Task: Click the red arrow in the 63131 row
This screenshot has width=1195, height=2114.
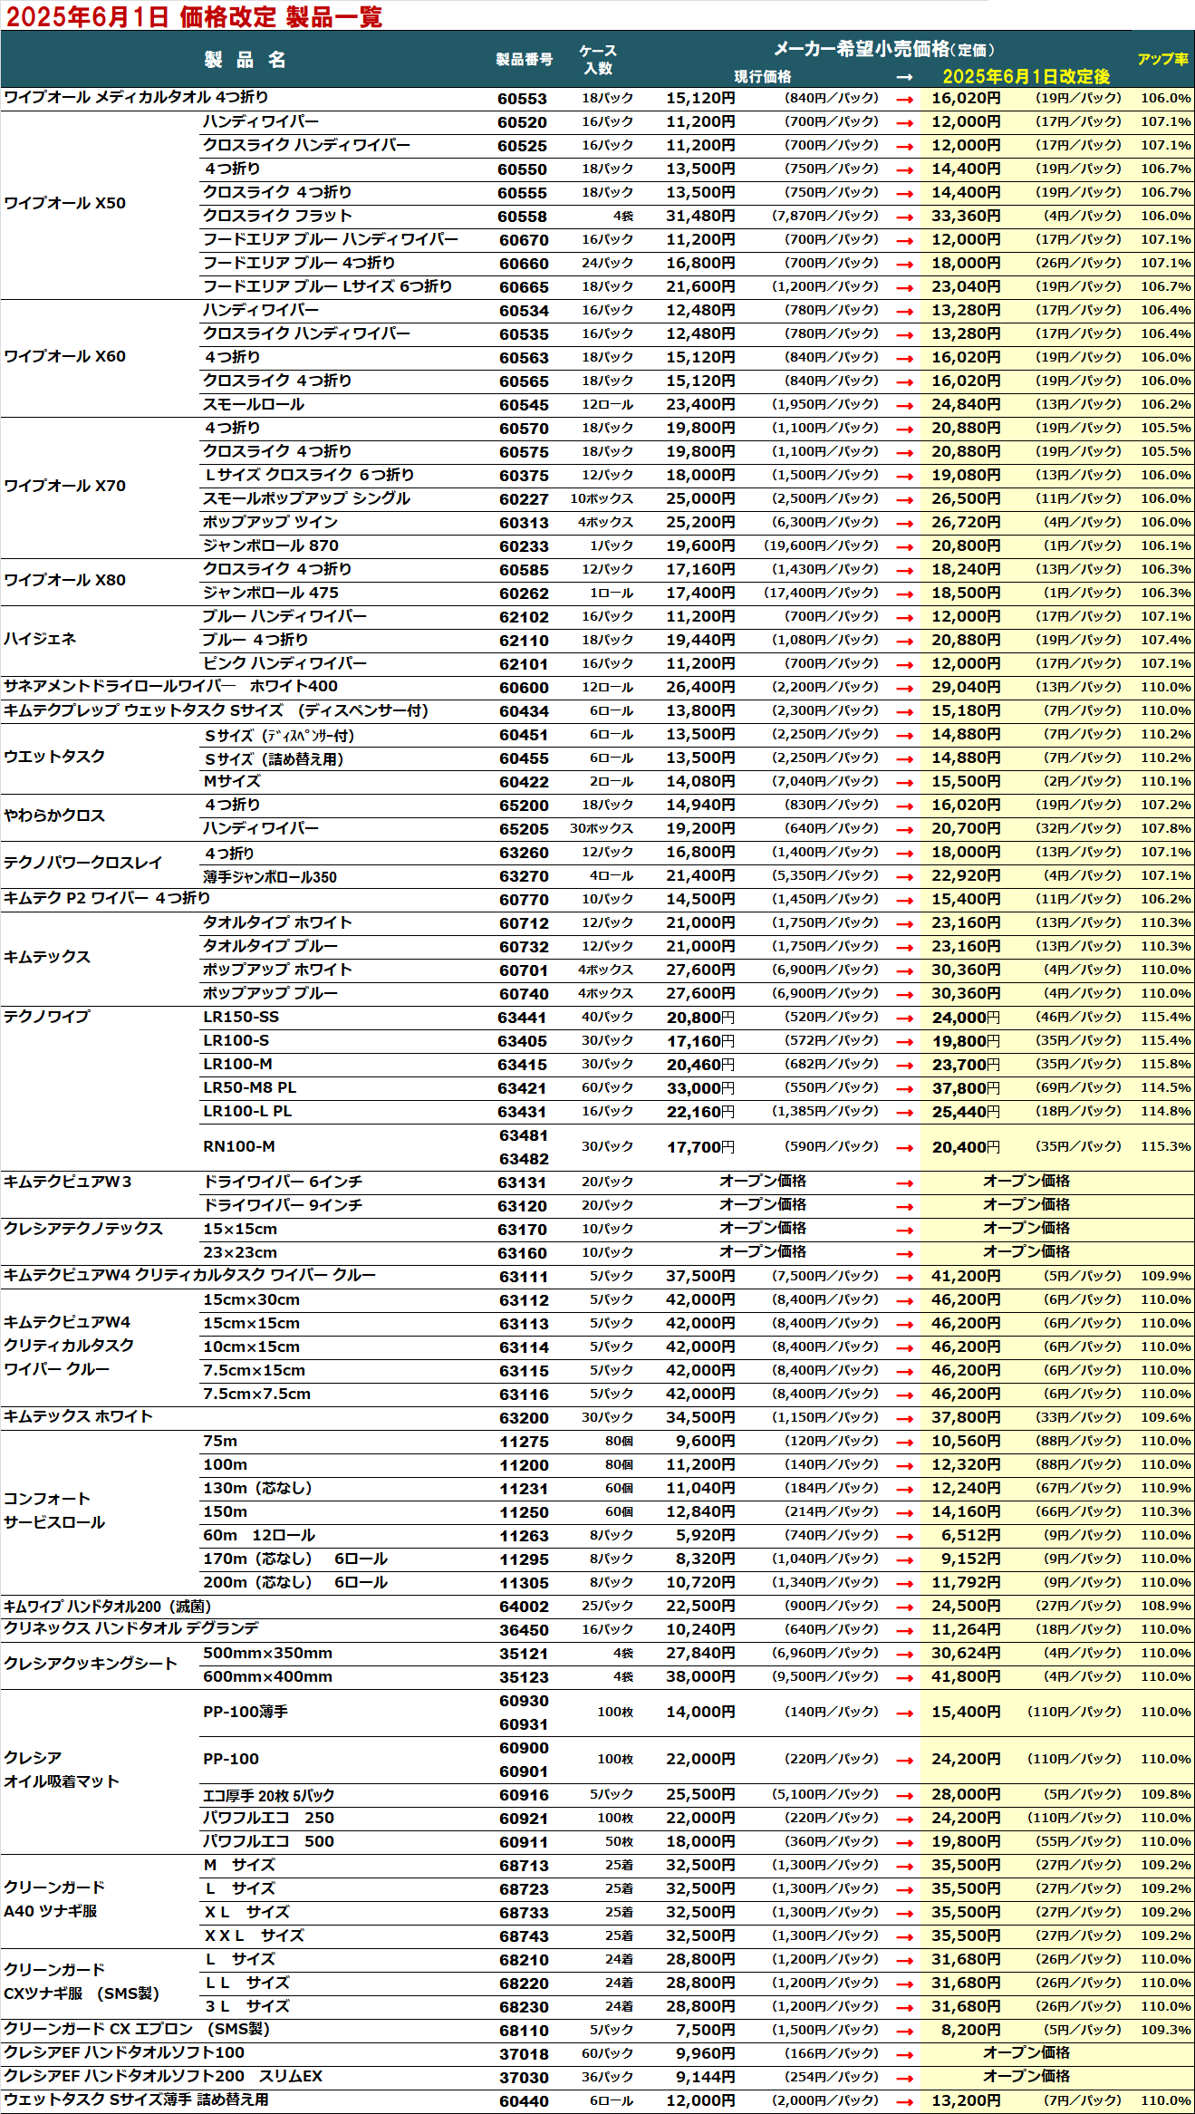Action: (903, 1183)
